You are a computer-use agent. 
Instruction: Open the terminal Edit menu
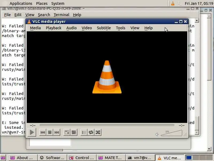(x=18, y=15)
